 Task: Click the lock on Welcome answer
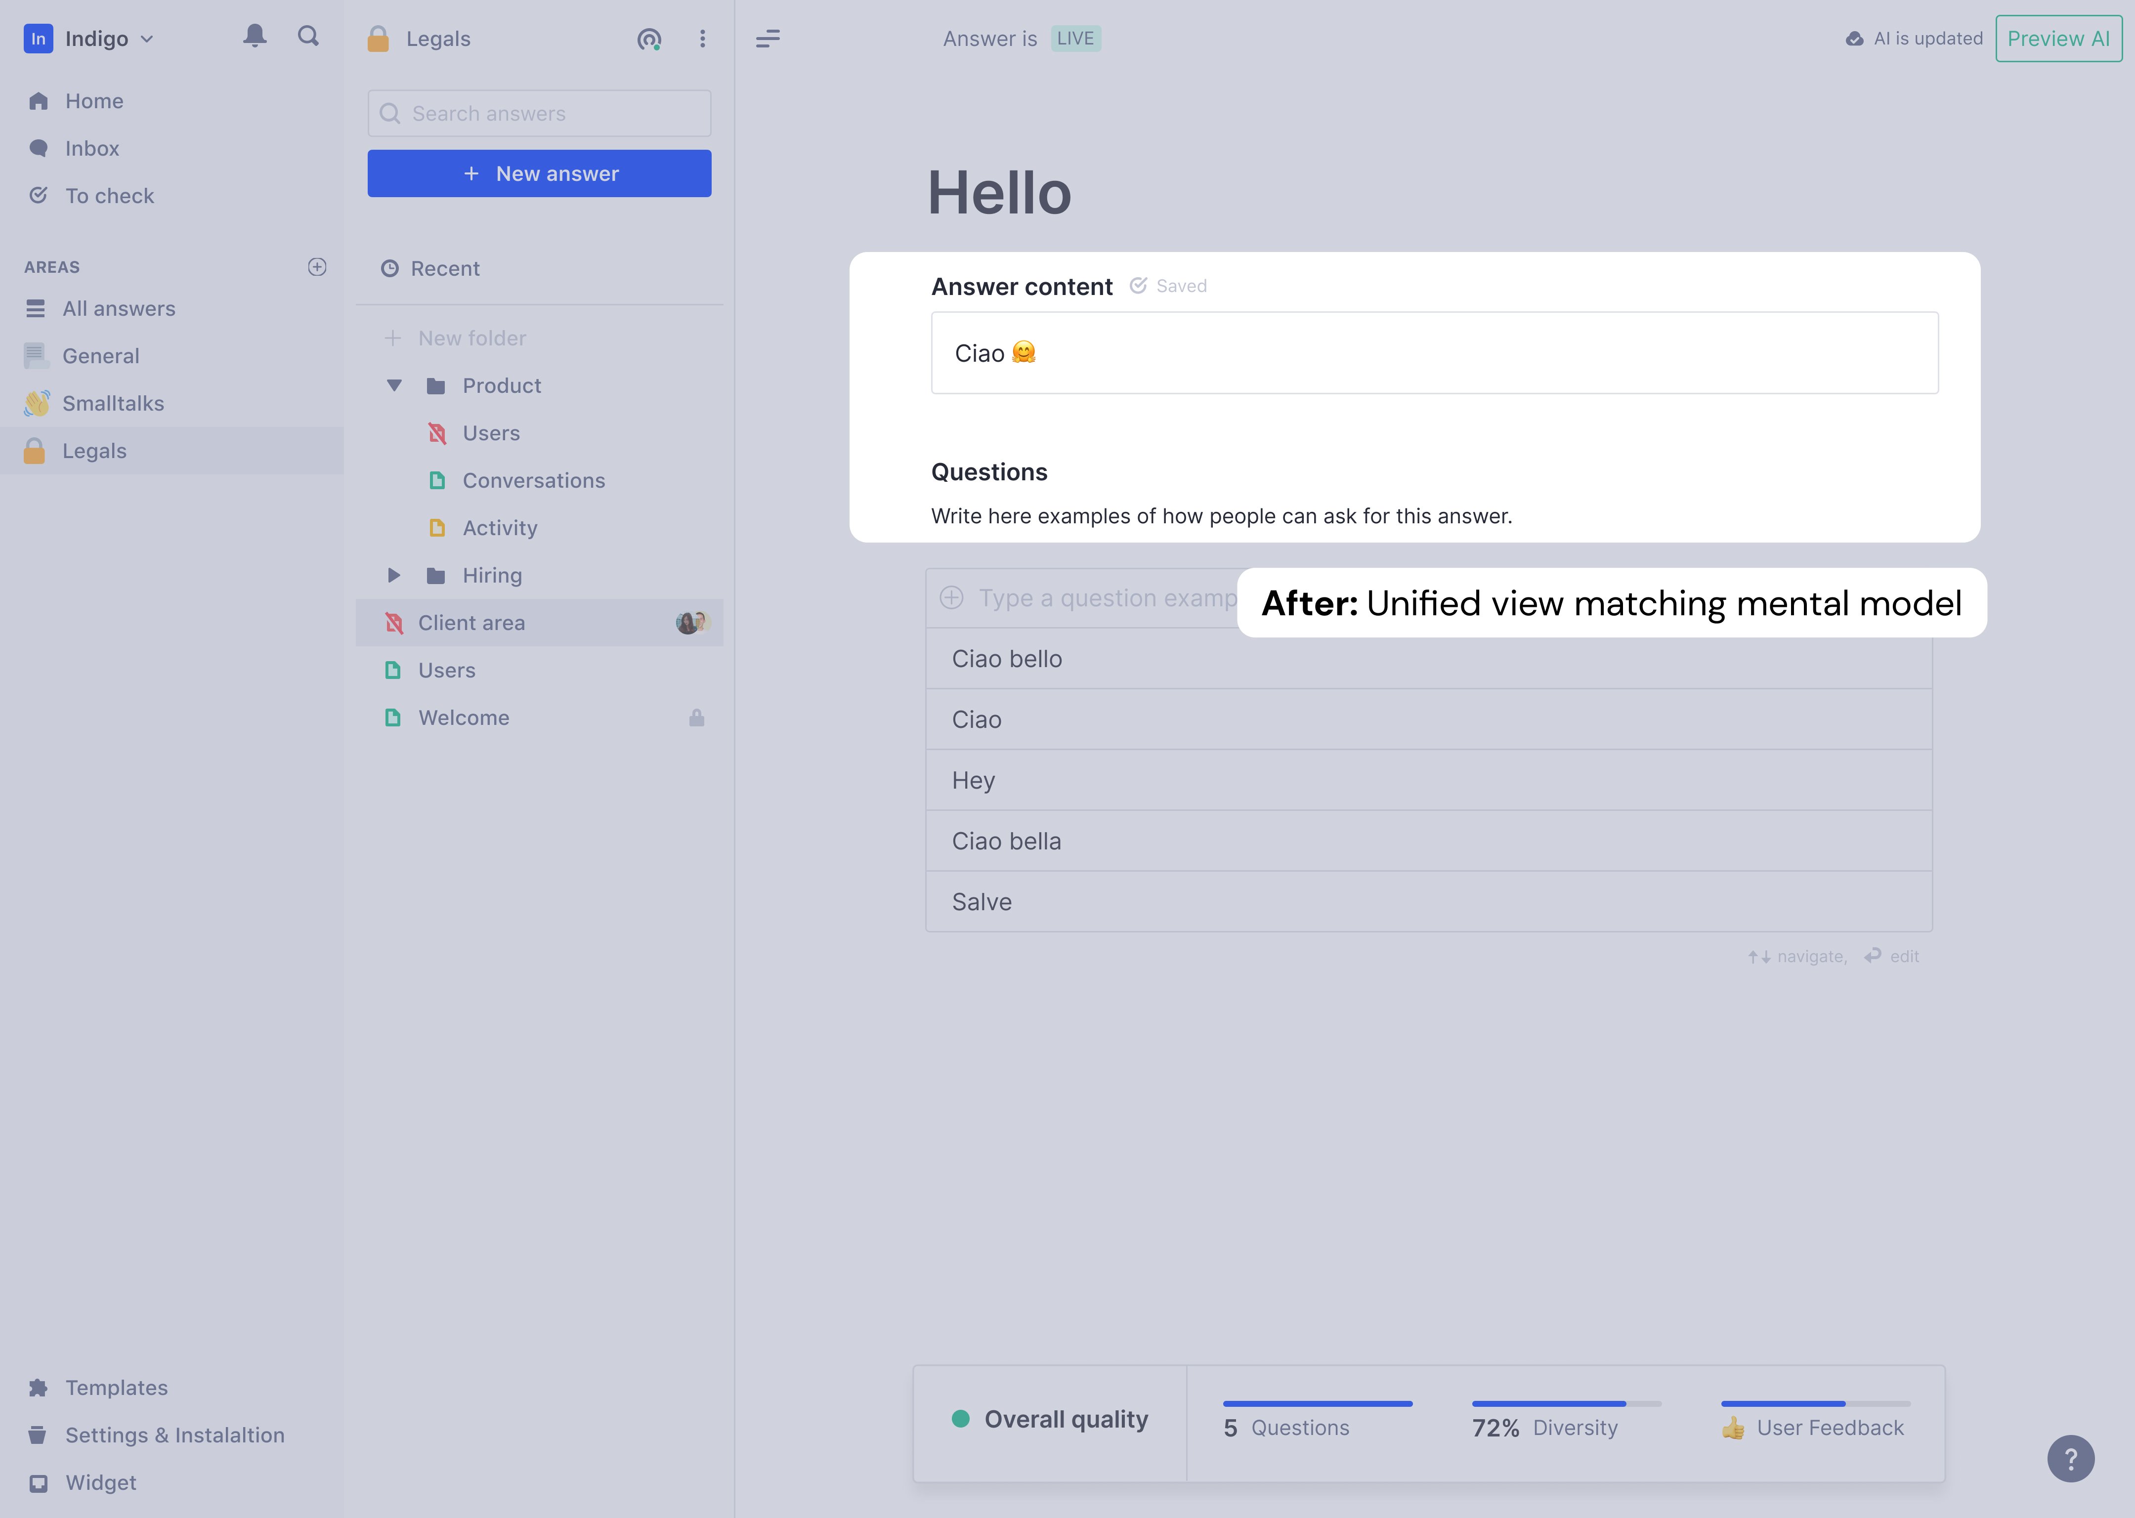pyautogui.click(x=696, y=718)
